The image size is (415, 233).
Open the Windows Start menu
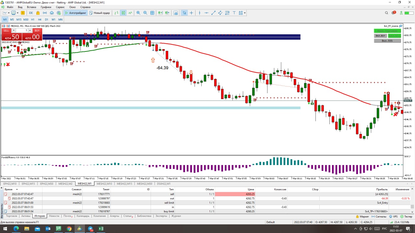click(x=5, y=229)
